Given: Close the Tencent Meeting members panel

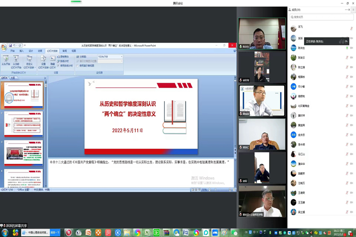Looking at the screenshot, I should (x=349, y=10).
